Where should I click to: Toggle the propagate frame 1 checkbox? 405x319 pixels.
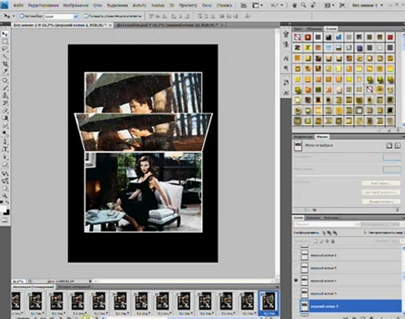tap(366, 233)
